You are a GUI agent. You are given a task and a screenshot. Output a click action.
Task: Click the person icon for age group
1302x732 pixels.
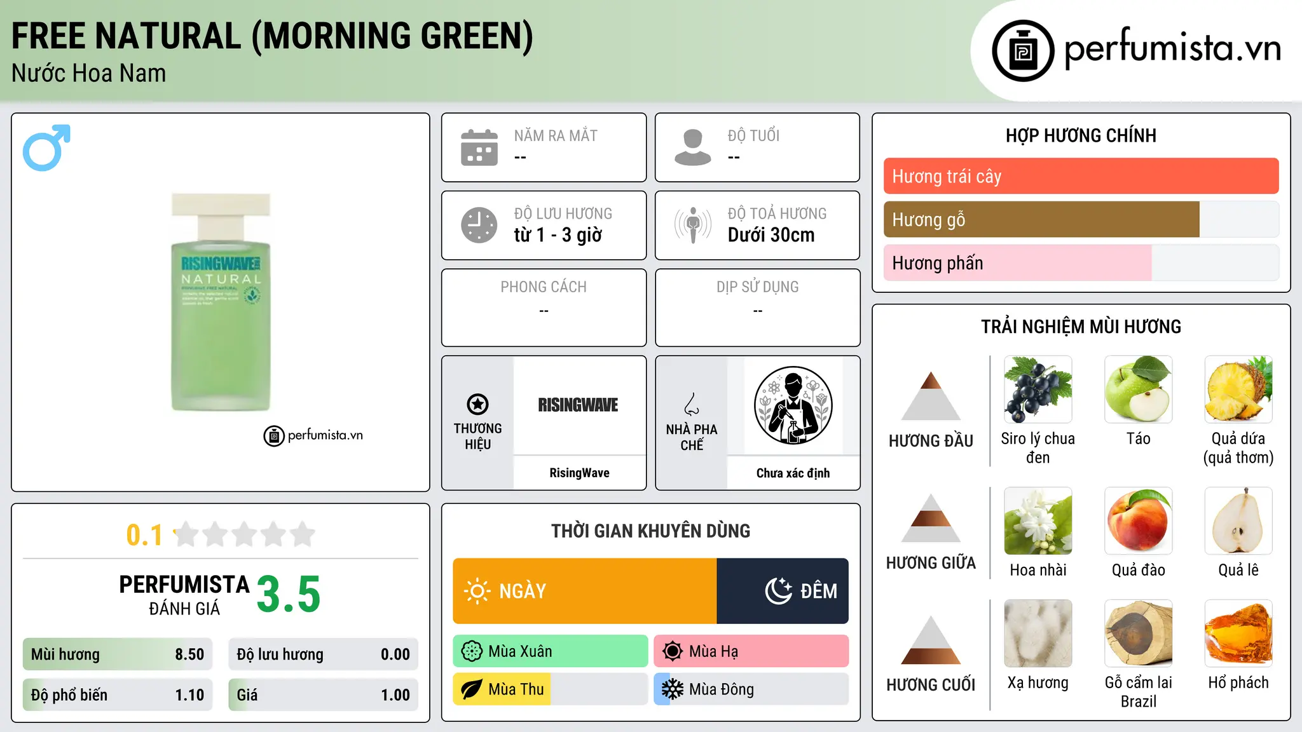coord(693,147)
